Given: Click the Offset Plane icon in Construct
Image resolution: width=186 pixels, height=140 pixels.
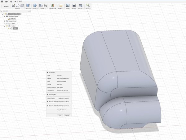Looking at the screenshot, I should click(52, 6).
